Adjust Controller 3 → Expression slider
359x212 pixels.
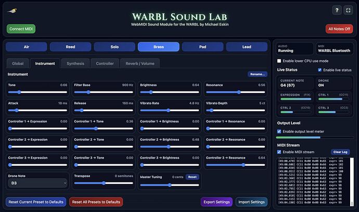37,165
